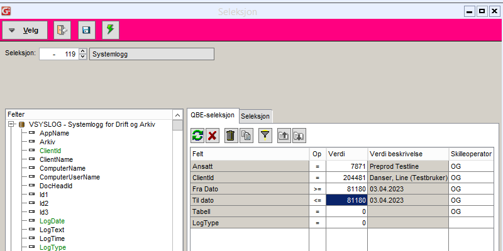Click the Verdi beskrivelse column header
Viewport: 503px width, 251px height.
coord(408,154)
